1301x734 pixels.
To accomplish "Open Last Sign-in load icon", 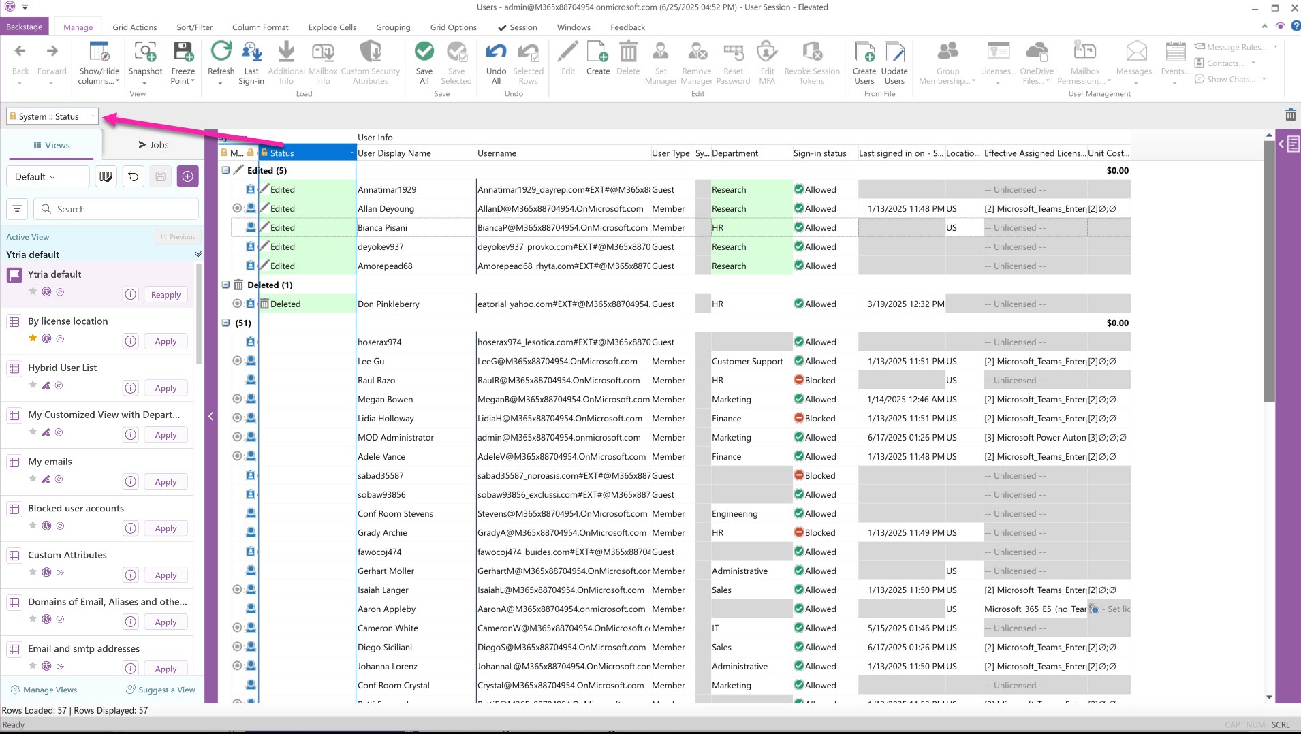I will (251, 52).
